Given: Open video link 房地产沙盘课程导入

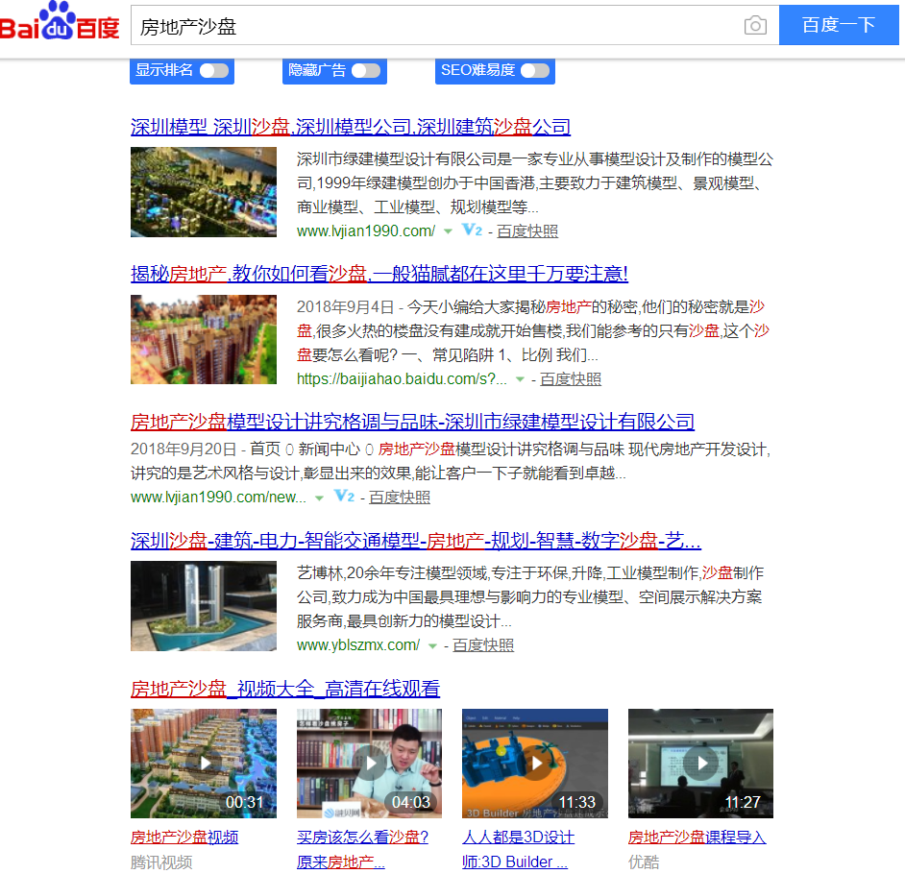Looking at the screenshot, I should pyautogui.click(x=697, y=838).
